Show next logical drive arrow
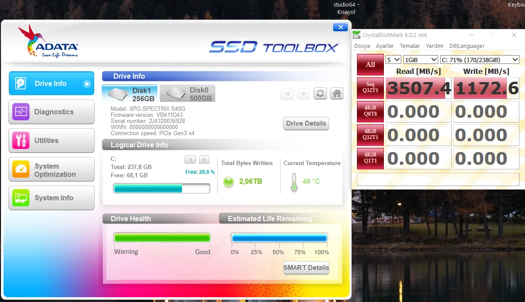This screenshot has height=302, width=525. 204,159
